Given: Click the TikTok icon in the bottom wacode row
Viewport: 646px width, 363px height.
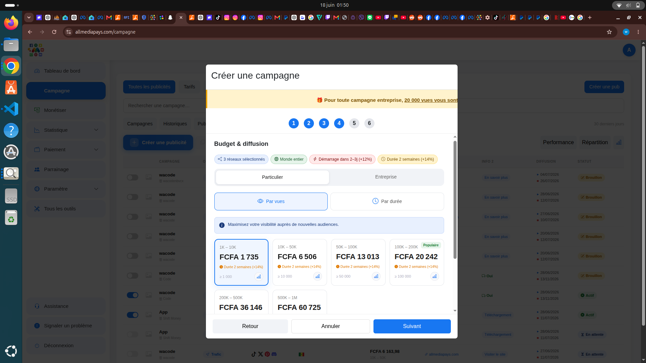Looking at the screenshot, I should coord(254,354).
